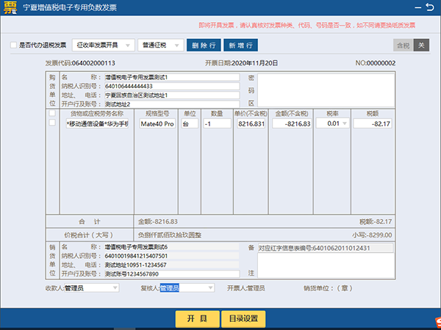Click the 税额 field showing -82.17

point(373,123)
